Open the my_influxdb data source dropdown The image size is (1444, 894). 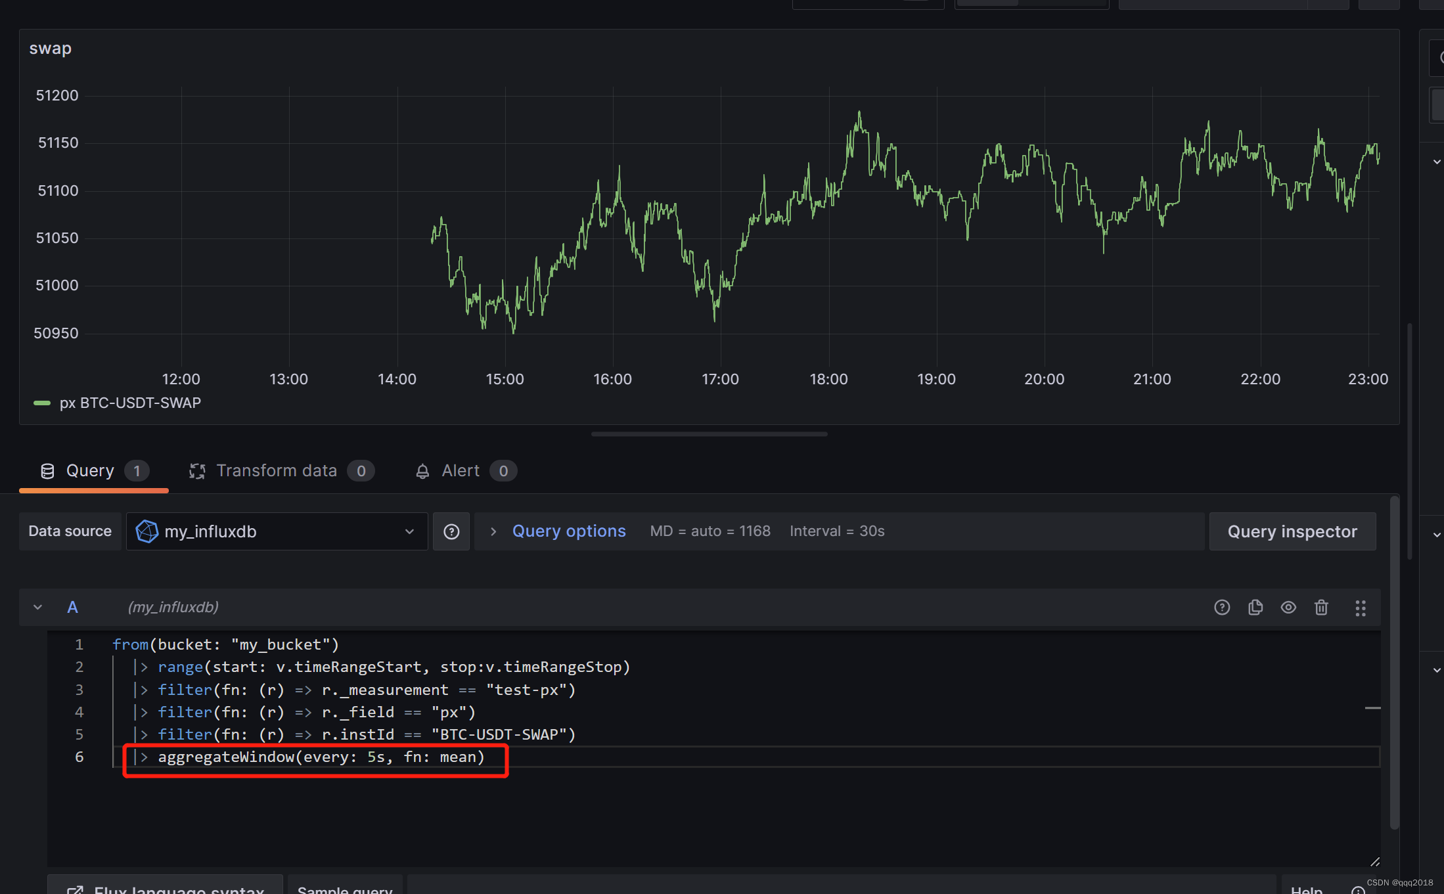tap(277, 531)
